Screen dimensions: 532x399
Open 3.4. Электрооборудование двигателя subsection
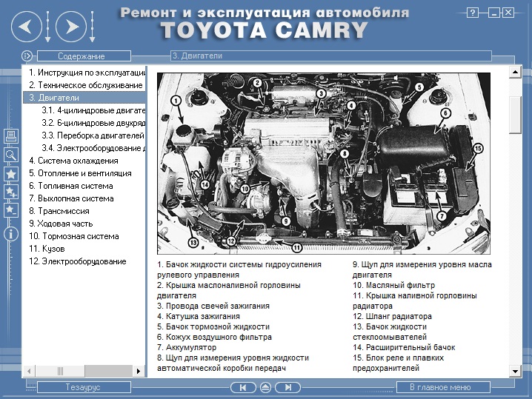point(93,148)
